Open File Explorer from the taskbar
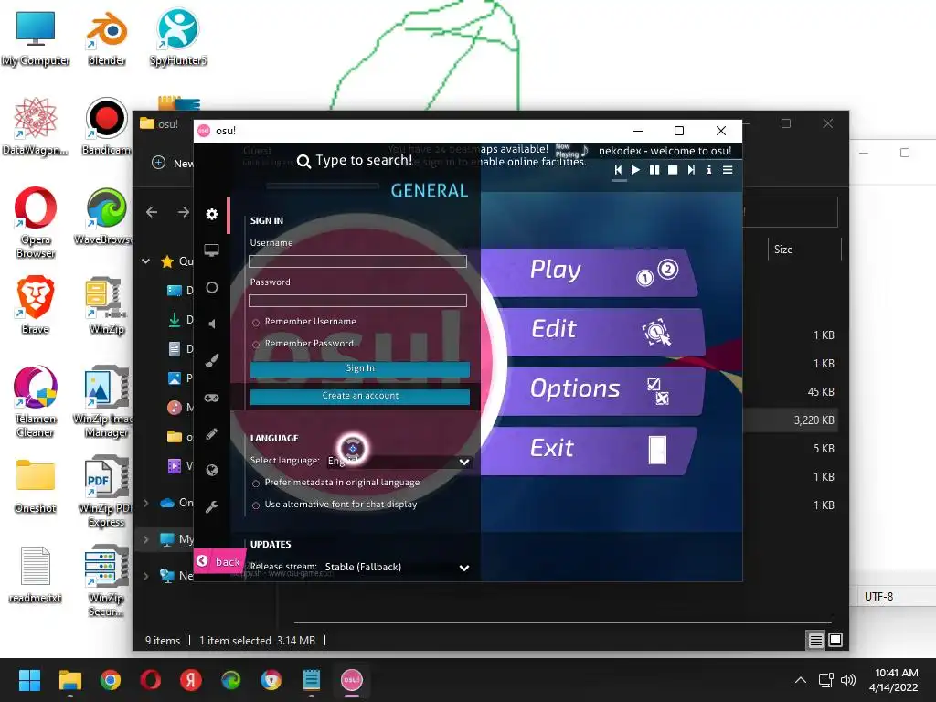This screenshot has height=702, width=936. 69,680
